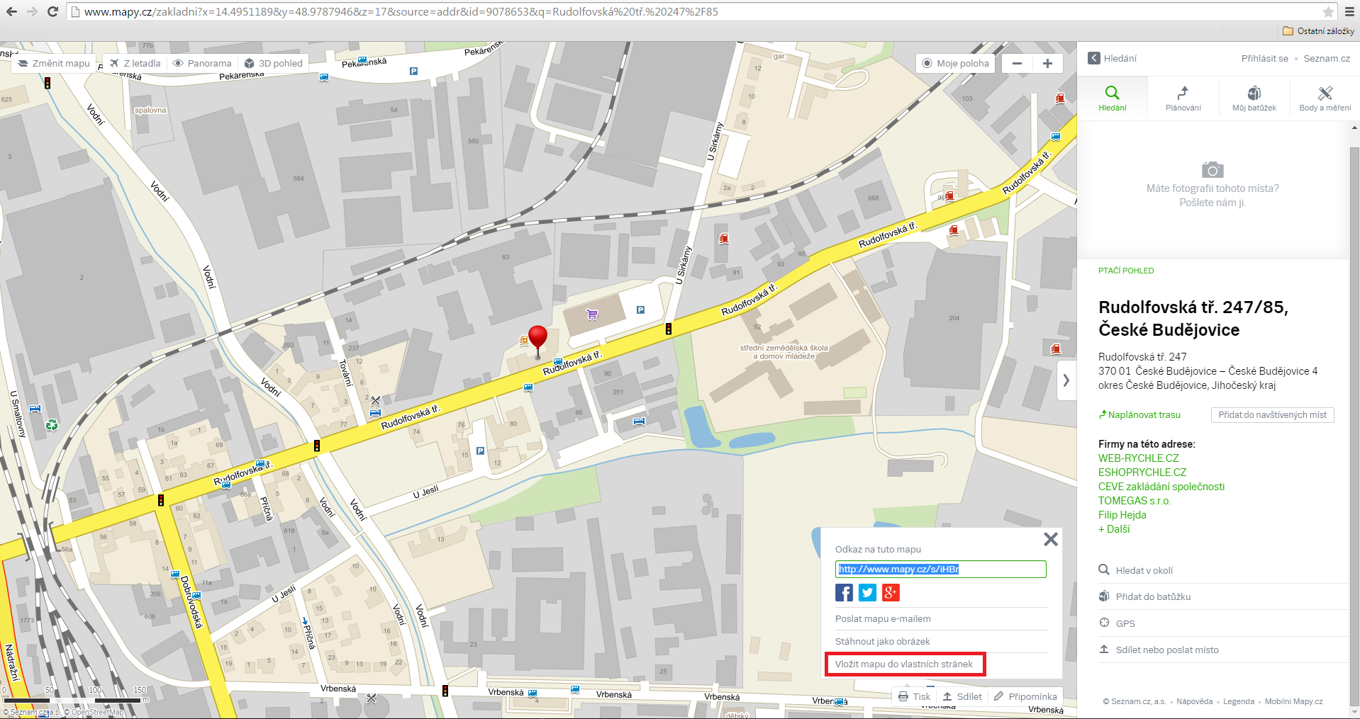Open PTAČÍ POHLED link
Screen dimensions: 1360x719
(1126, 271)
